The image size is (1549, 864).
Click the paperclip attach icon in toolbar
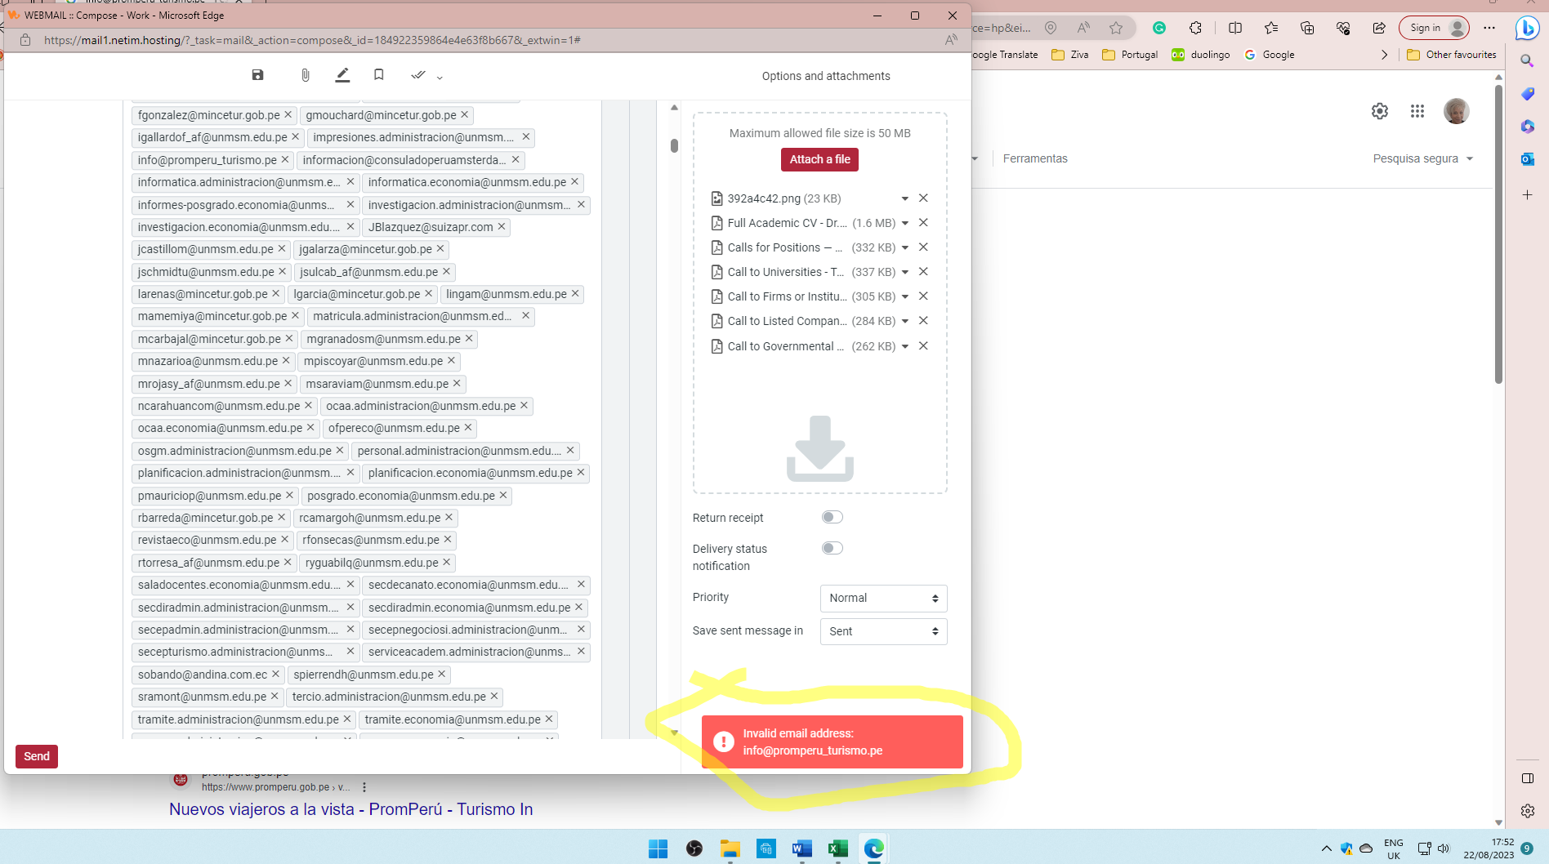tap(305, 75)
